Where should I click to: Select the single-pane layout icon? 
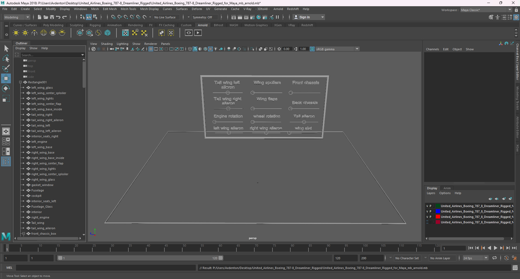pyautogui.click(x=6, y=131)
